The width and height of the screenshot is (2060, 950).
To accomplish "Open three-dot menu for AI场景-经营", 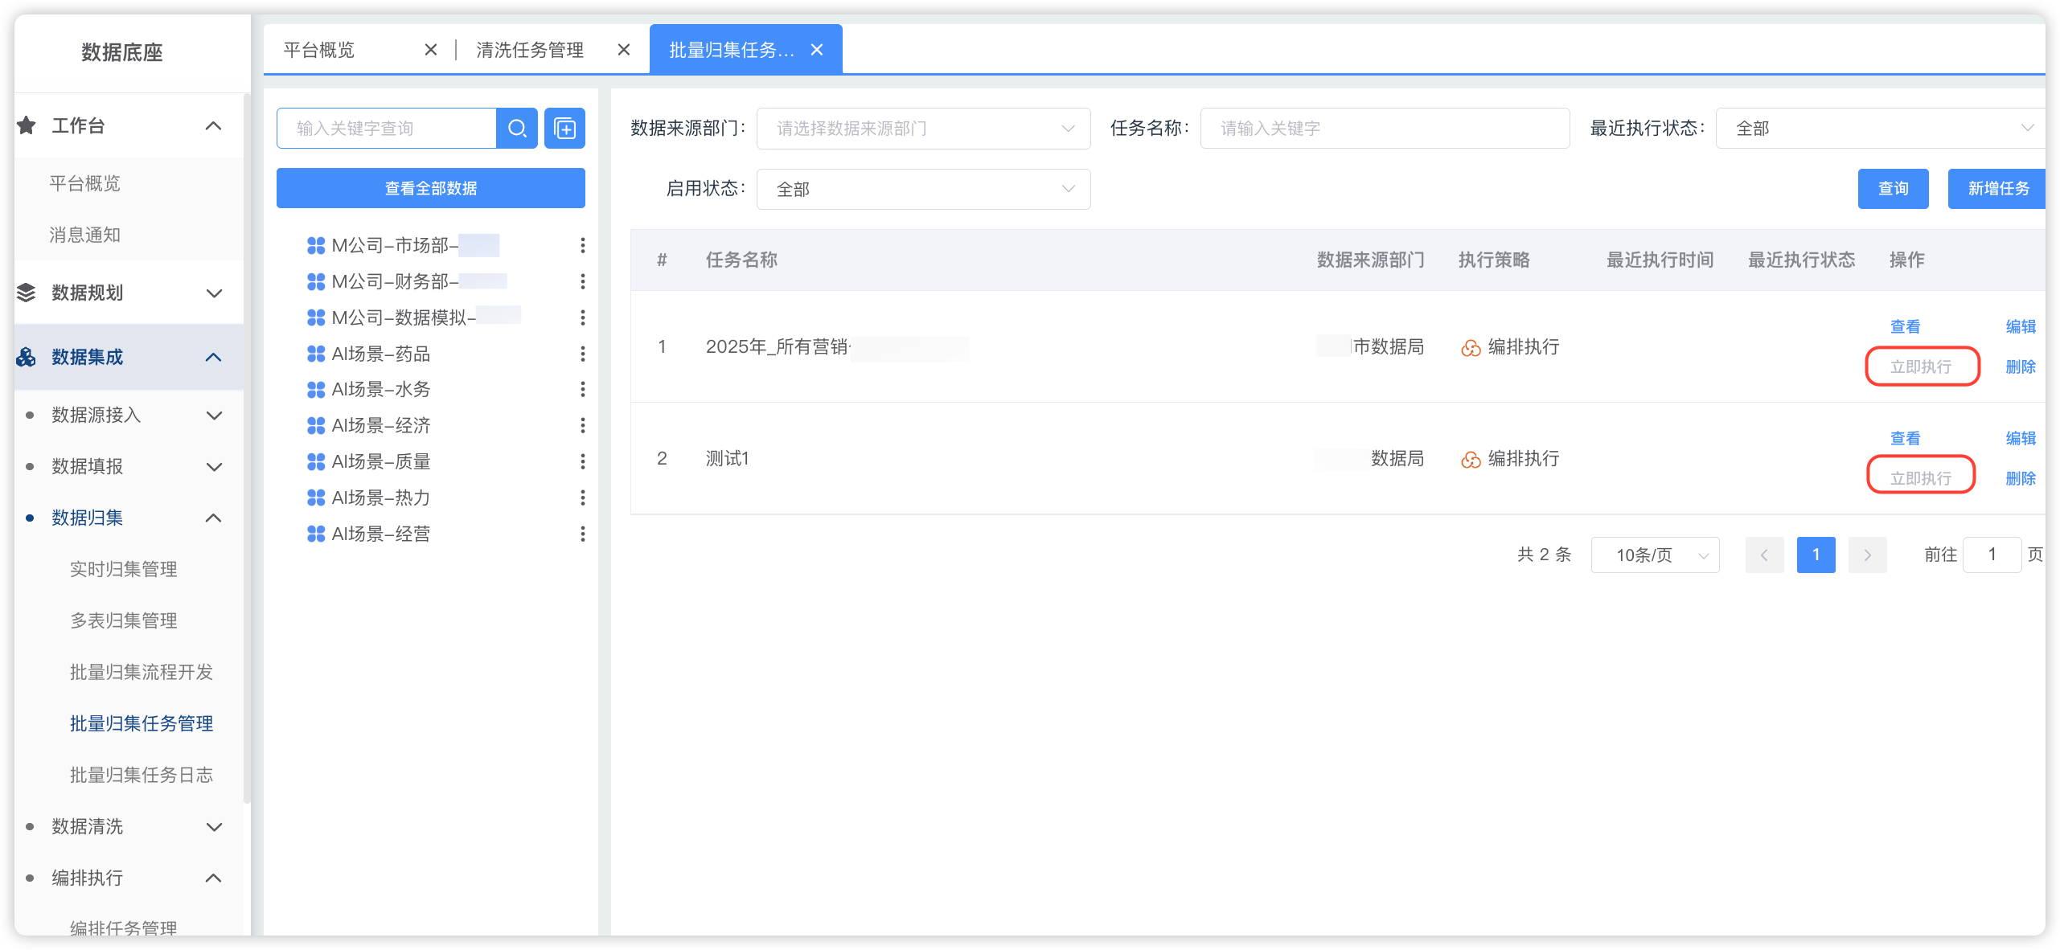I will pos(582,534).
